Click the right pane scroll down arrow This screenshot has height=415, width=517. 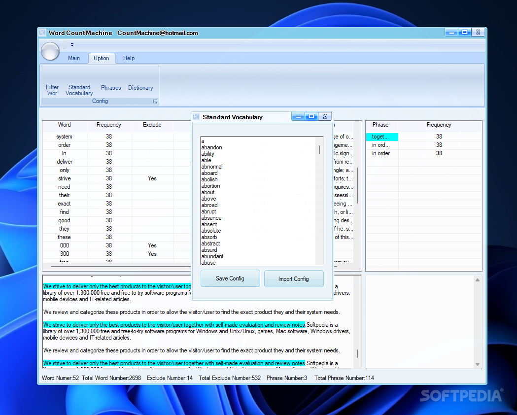pos(478,364)
